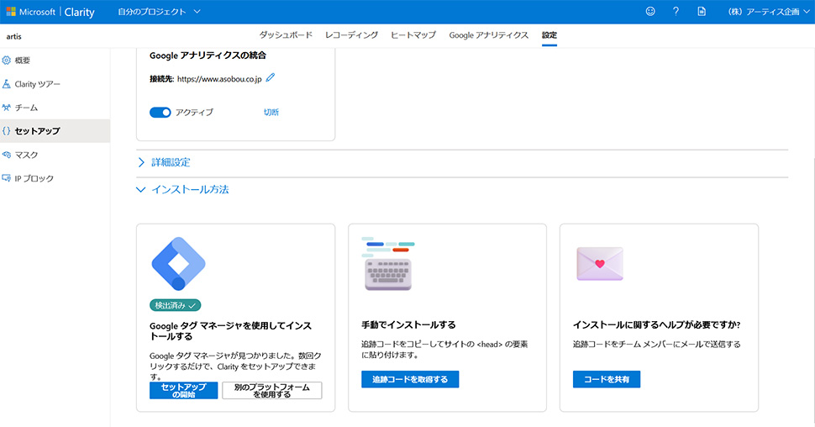Image resolution: width=815 pixels, height=427 pixels.
Task: Click the セットアップの開始 button
Action: (183, 391)
